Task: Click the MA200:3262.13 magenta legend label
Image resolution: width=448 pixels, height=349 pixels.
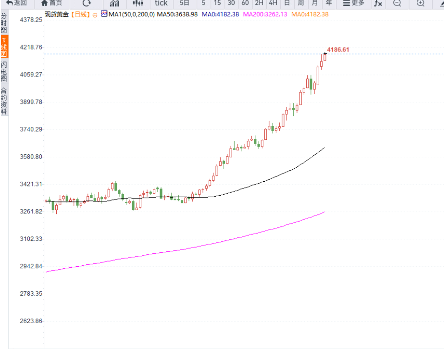Action: pos(265,14)
